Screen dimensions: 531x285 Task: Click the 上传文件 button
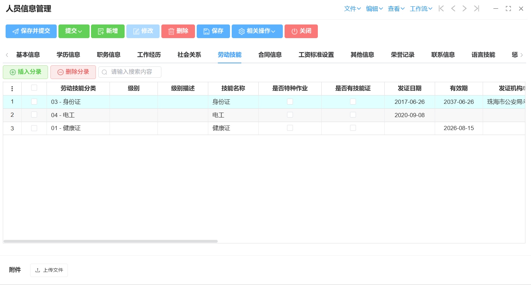(49, 270)
